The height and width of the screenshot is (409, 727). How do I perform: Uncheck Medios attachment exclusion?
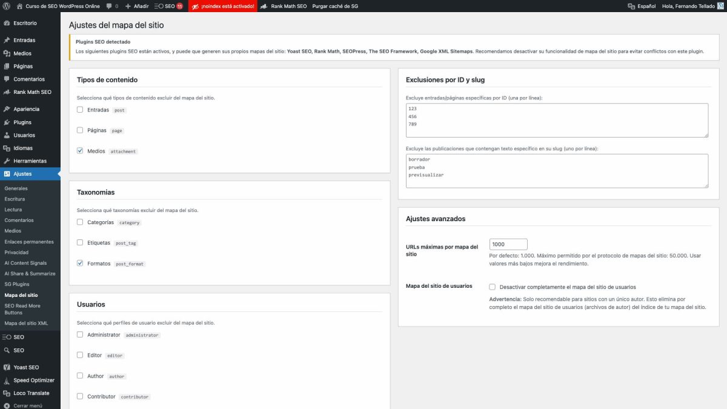[79, 150]
